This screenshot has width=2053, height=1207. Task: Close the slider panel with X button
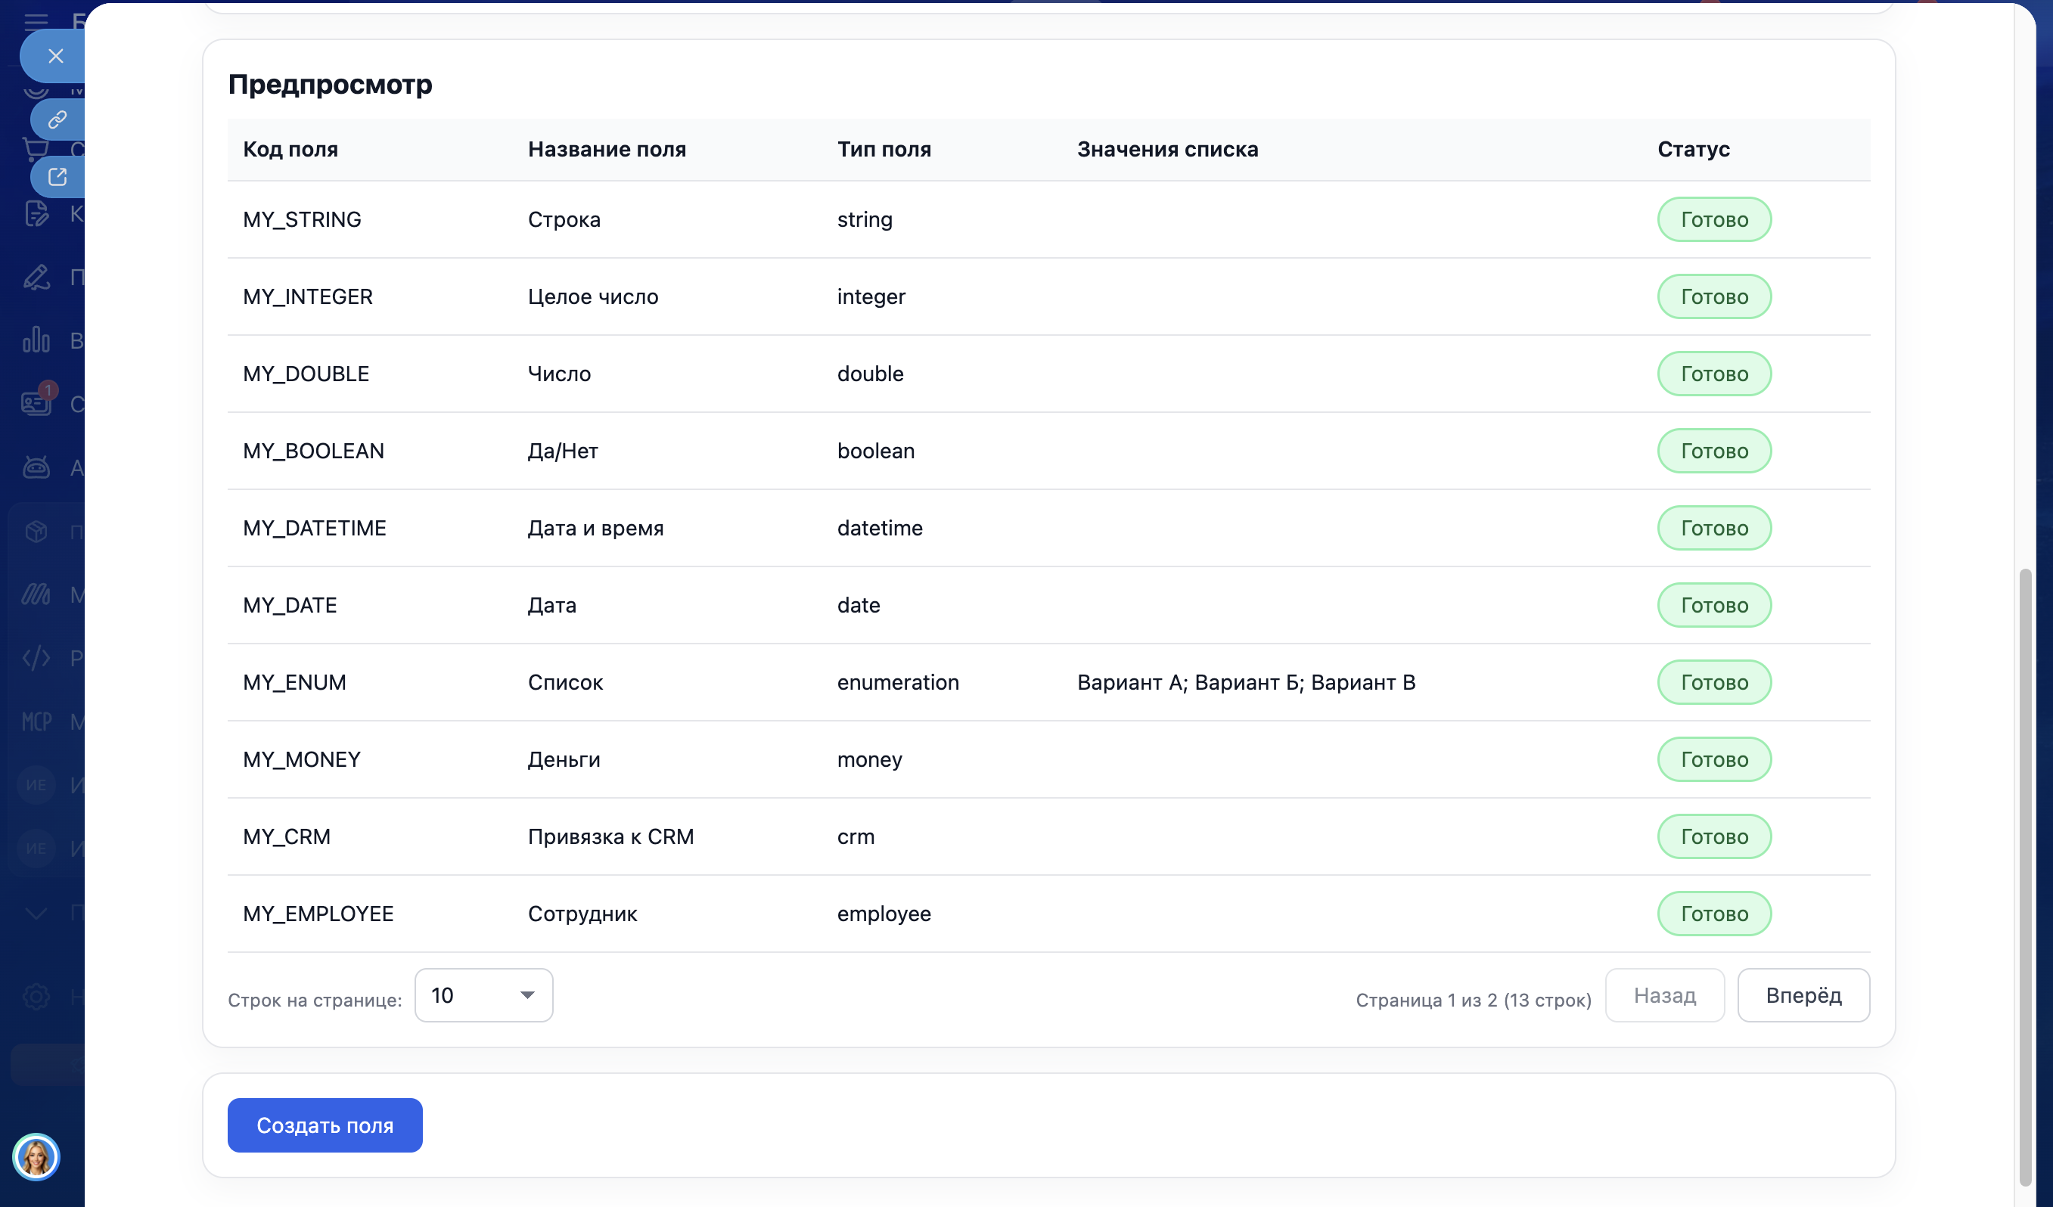tap(55, 56)
